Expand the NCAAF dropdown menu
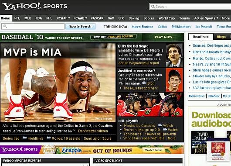Image resolution: width=231 pixels, height=166 pixels. coord(63,18)
